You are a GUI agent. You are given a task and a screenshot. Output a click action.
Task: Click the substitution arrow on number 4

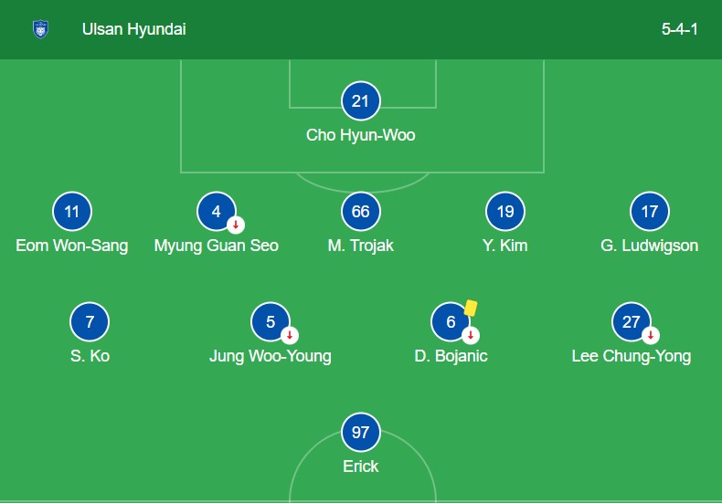(236, 225)
